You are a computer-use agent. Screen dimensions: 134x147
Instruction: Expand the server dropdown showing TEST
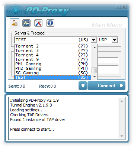coord(94,40)
